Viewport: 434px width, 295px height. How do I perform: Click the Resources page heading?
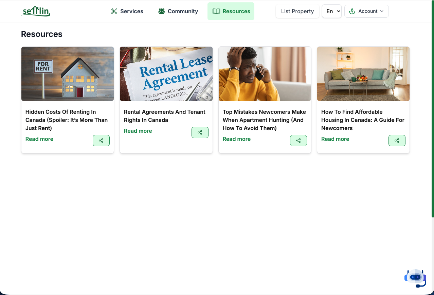click(42, 34)
